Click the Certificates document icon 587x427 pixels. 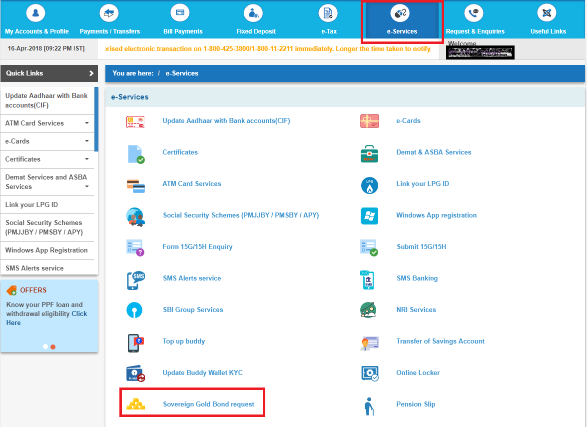(x=136, y=154)
